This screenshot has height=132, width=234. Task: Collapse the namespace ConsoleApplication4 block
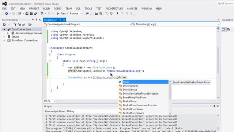[x=49, y=48]
